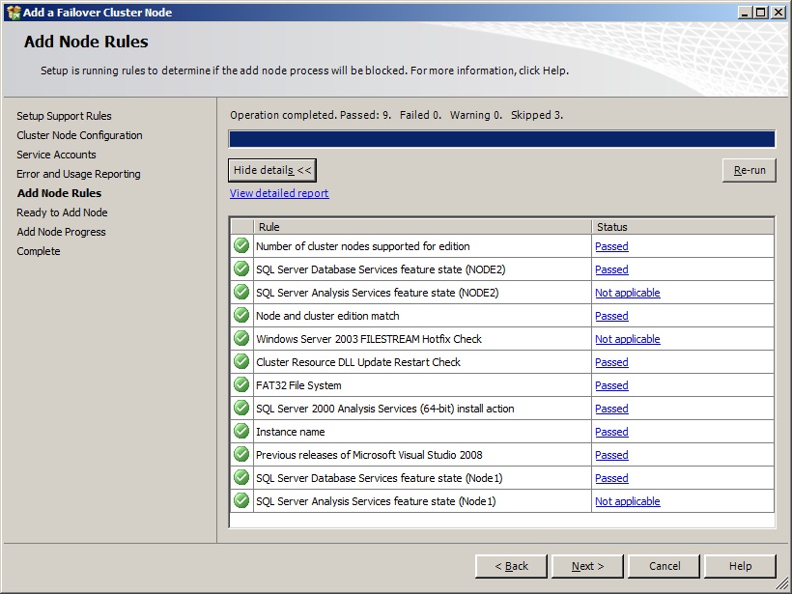Click green check icon beside FAT32 File System
The image size is (792, 594).
[x=241, y=385]
